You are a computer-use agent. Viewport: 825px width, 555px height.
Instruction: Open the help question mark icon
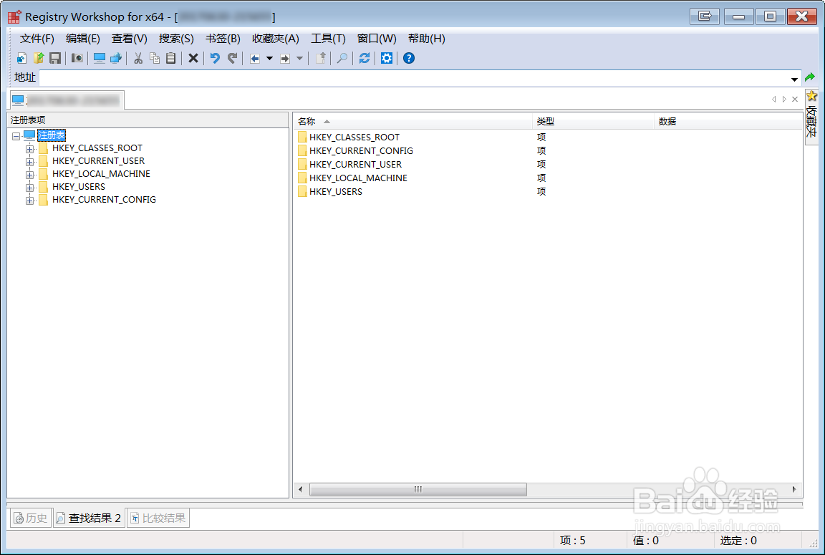click(x=409, y=59)
